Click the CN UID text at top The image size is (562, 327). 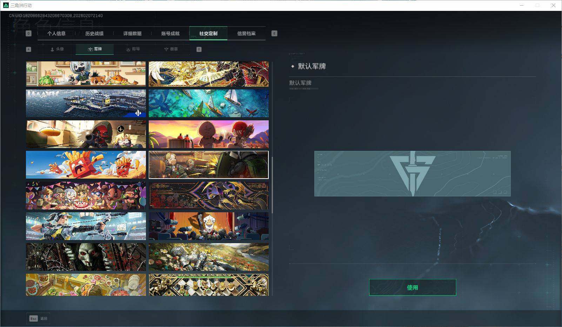(56, 15)
